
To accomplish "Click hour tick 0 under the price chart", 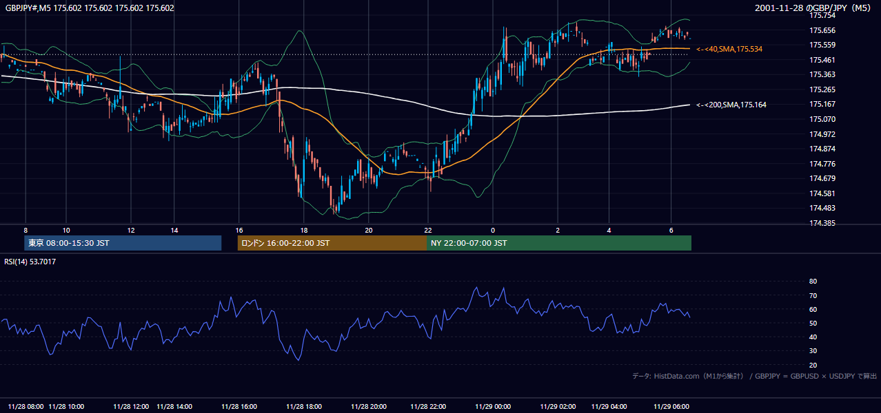I will pos(493,230).
